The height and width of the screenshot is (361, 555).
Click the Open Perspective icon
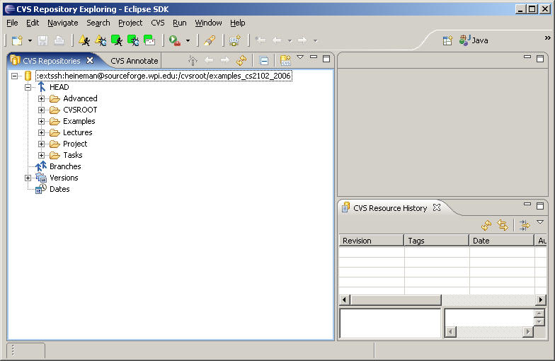pos(447,40)
